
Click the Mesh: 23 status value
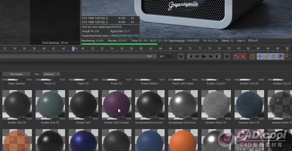click(x=227, y=41)
